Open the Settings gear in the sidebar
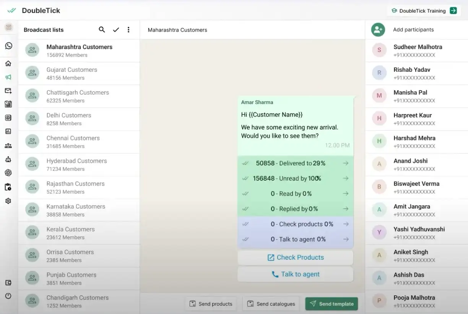 [8, 201]
